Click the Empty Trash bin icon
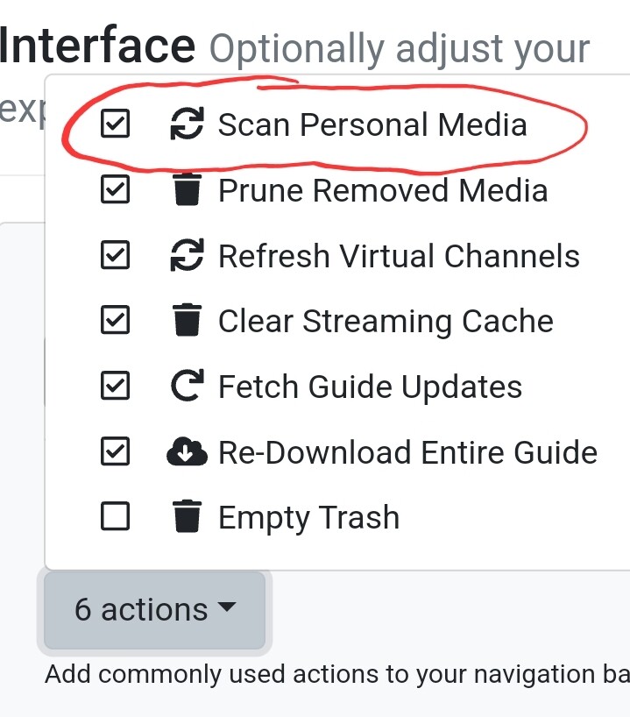 [x=186, y=518]
